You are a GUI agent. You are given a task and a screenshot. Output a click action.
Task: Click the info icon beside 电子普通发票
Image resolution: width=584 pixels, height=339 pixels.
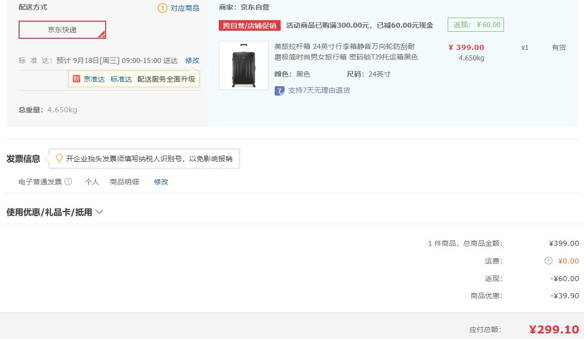68,182
